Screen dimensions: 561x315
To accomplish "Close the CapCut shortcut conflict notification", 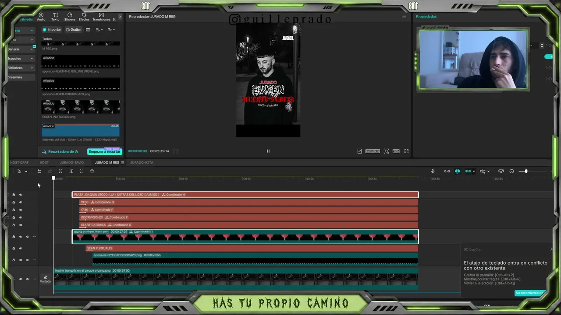I will pyautogui.click(x=551, y=249).
